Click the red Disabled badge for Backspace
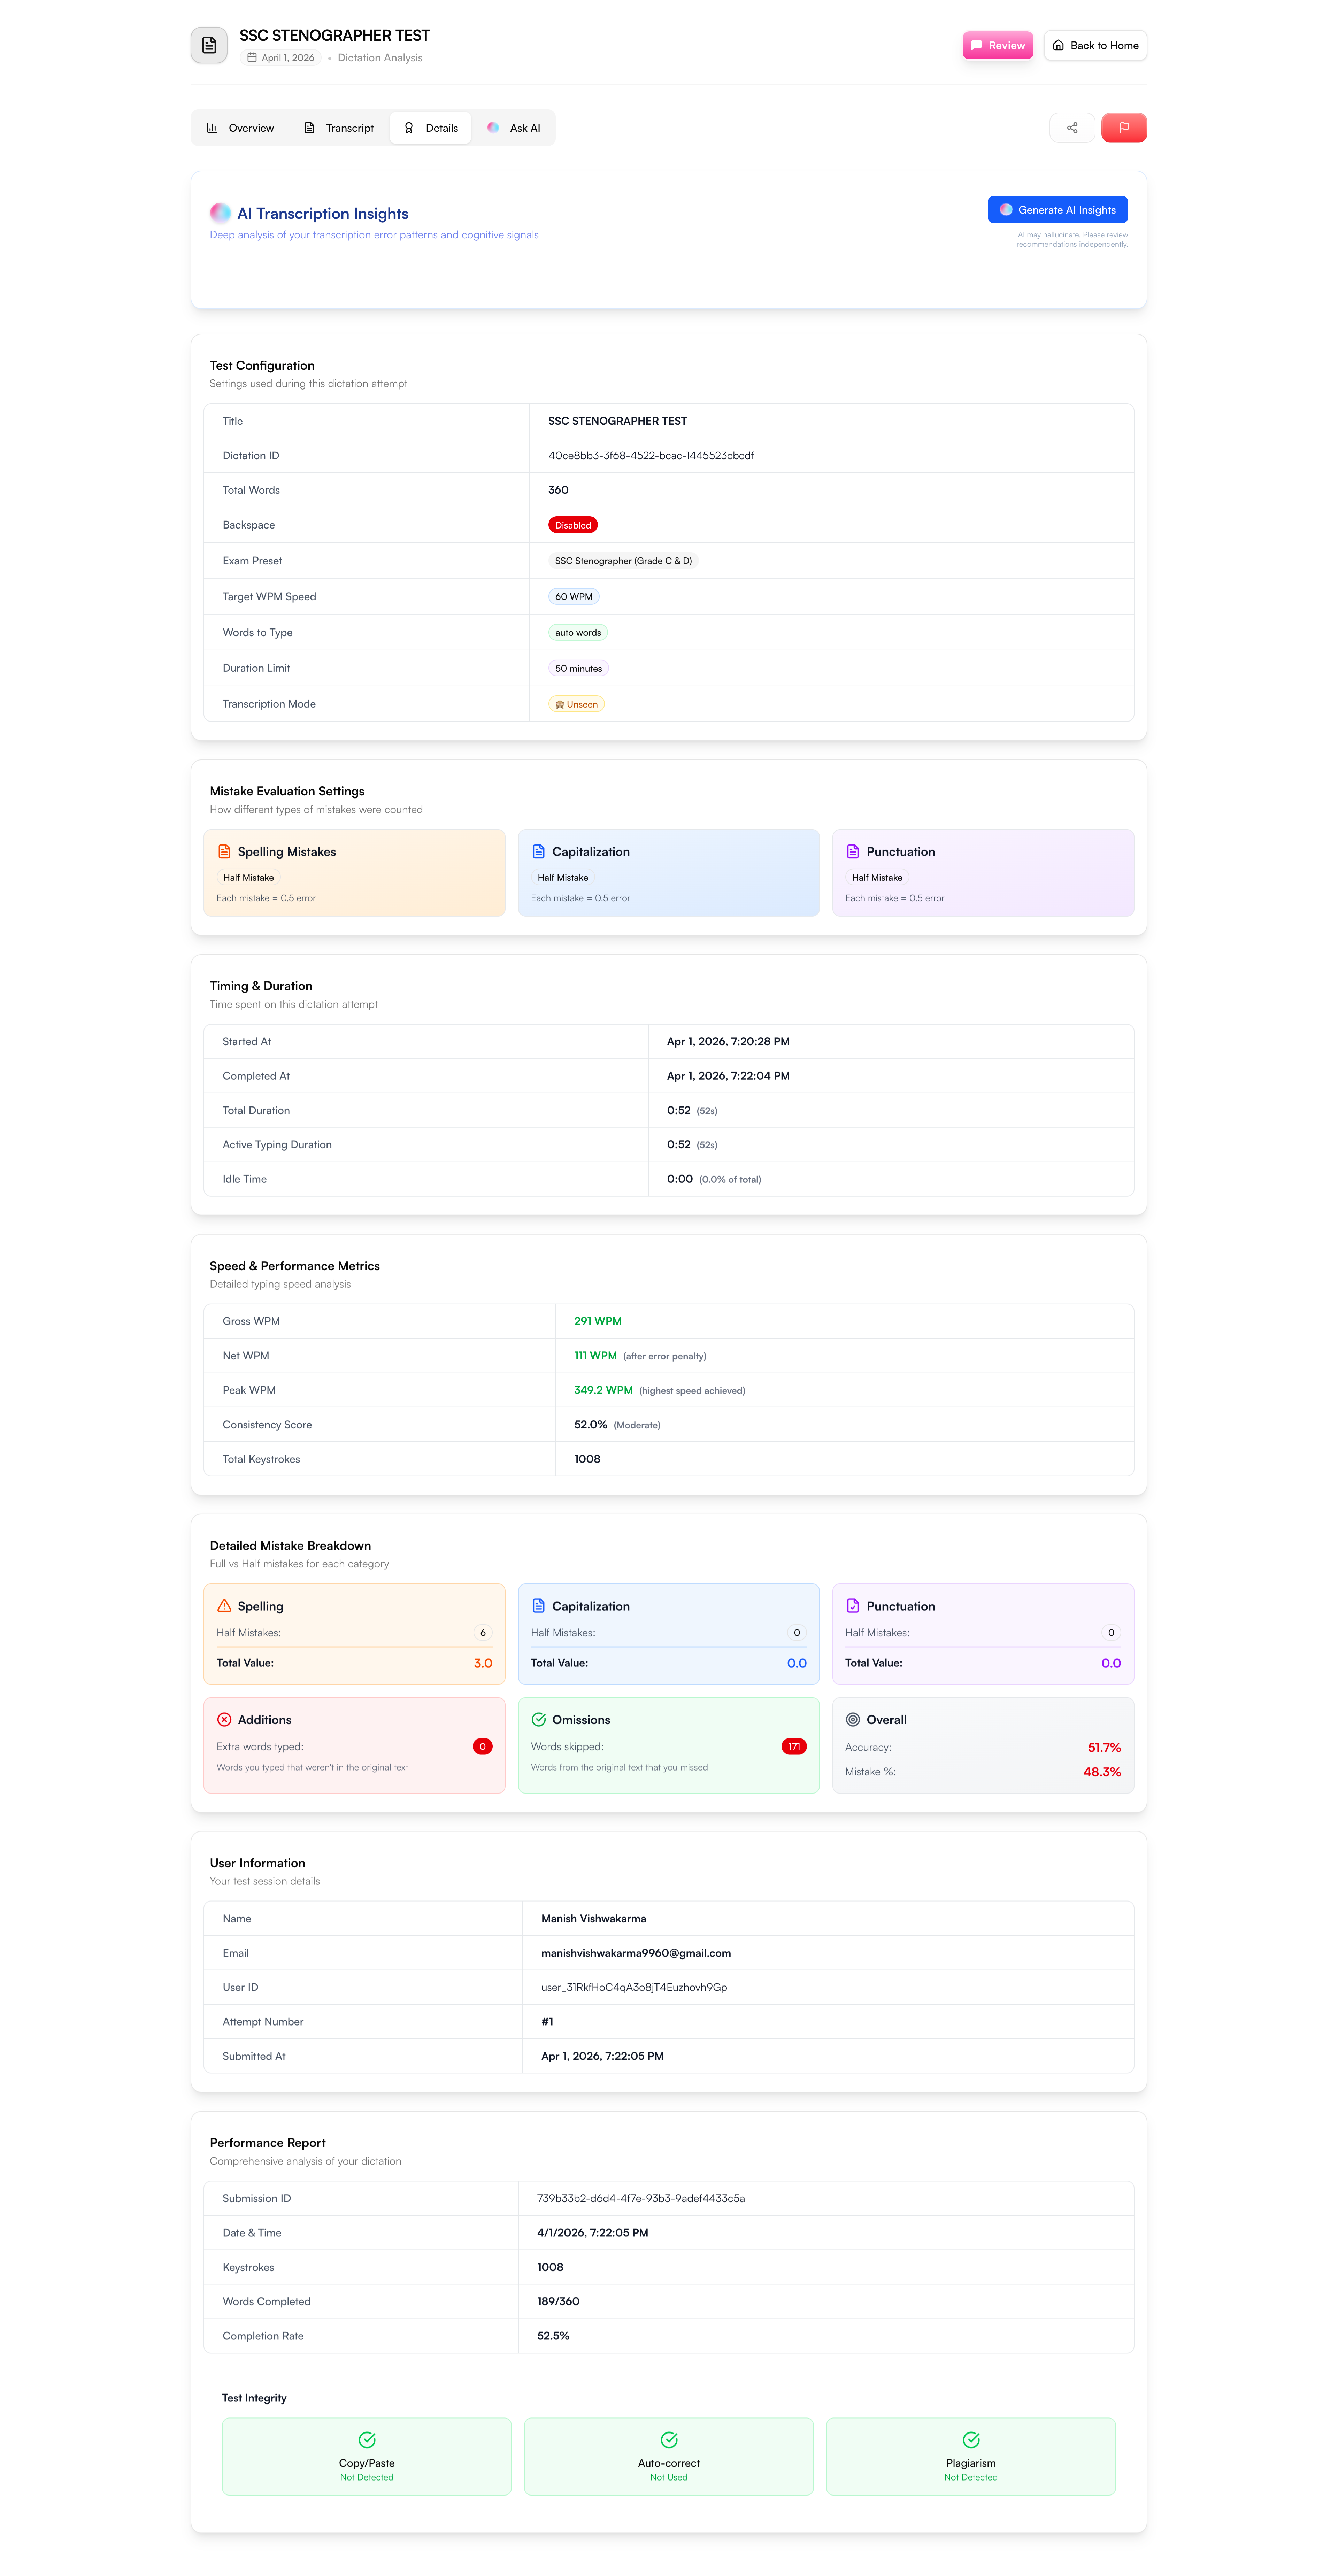The image size is (1338, 2576). coord(573,525)
